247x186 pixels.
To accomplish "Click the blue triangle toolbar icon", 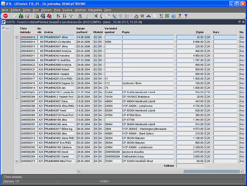I will 148,16.
